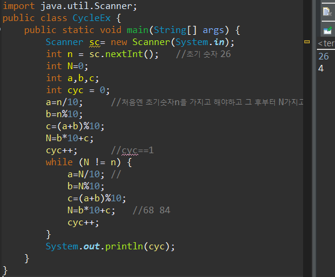Click 'N=b*10+c;' inside the while loop
The image size is (335, 277).
pyautogui.click(x=91, y=210)
